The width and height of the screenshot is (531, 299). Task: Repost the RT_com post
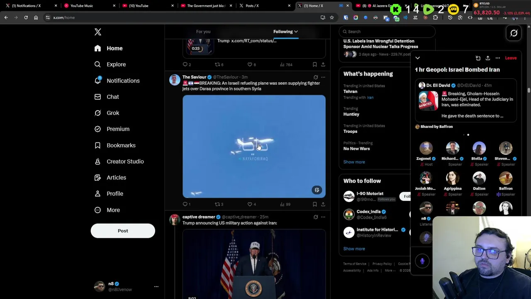click(x=219, y=65)
